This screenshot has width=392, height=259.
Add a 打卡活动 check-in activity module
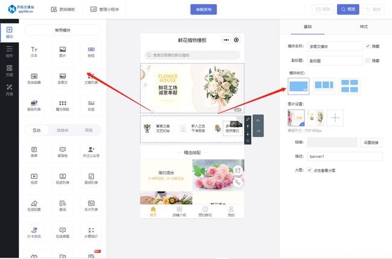pos(34,232)
